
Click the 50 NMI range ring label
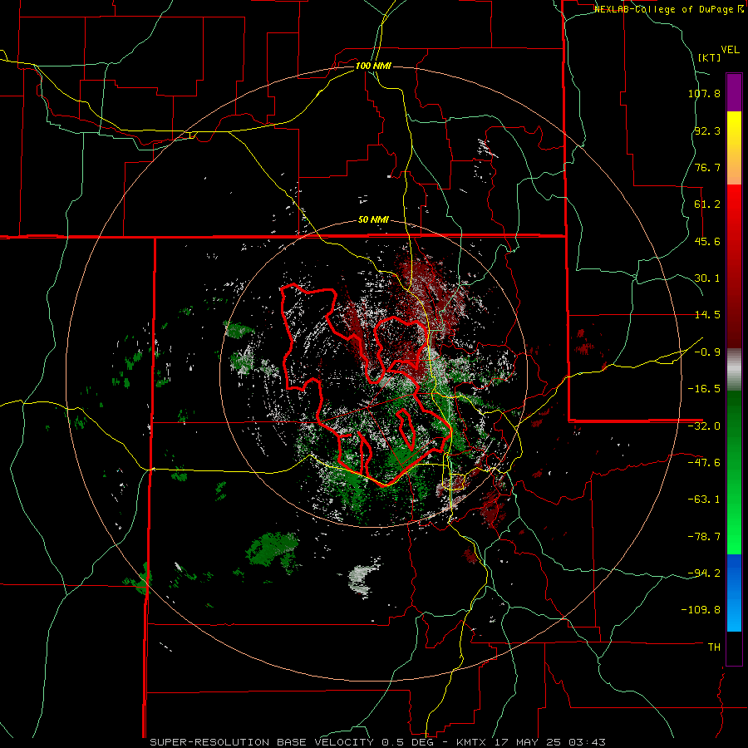point(373,220)
